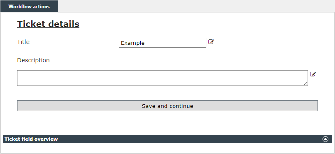The width and height of the screenshot is (335, 154).
Task: Click the Description field label
Action: (x=33, y=60)
